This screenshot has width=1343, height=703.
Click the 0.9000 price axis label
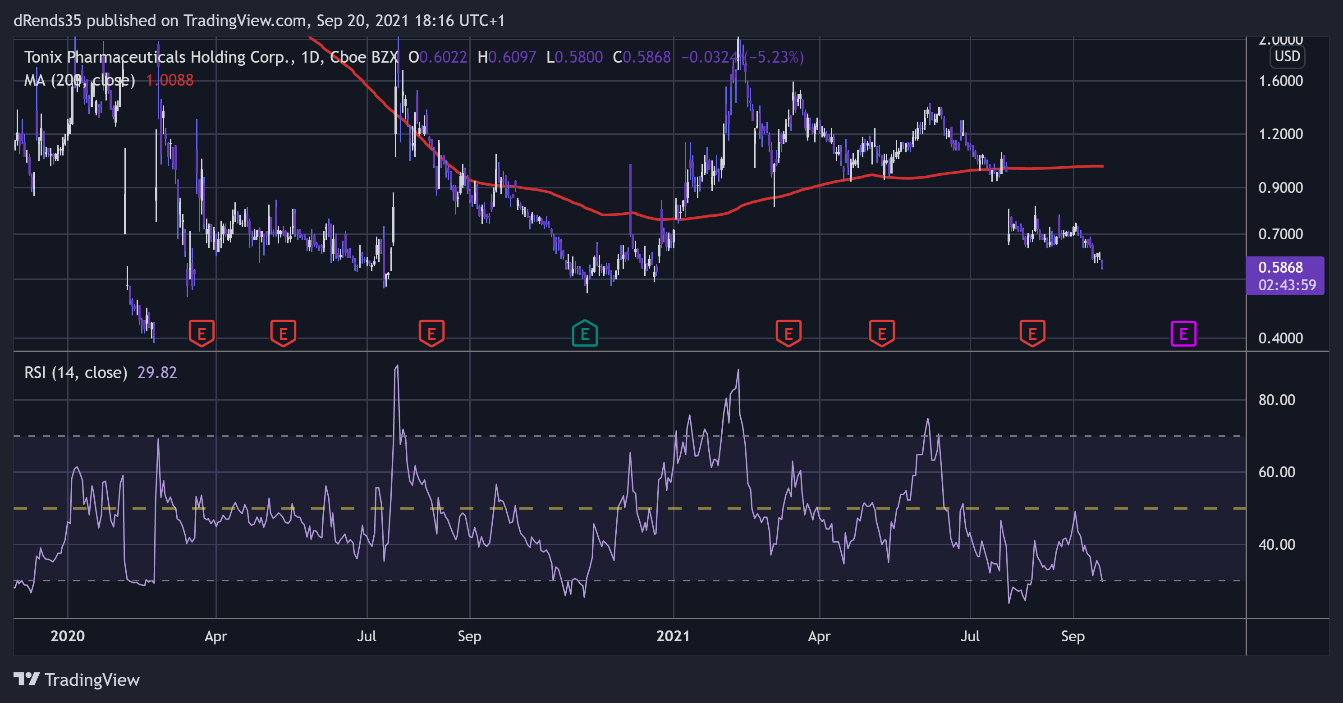[1280, 187]
